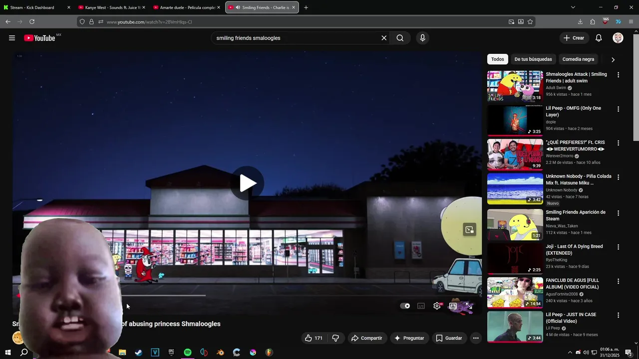The width and height of the screenshot is (639, 359).
Task: Open options for Joji Last Of A Dying Breed
Action: pos(618,247)
